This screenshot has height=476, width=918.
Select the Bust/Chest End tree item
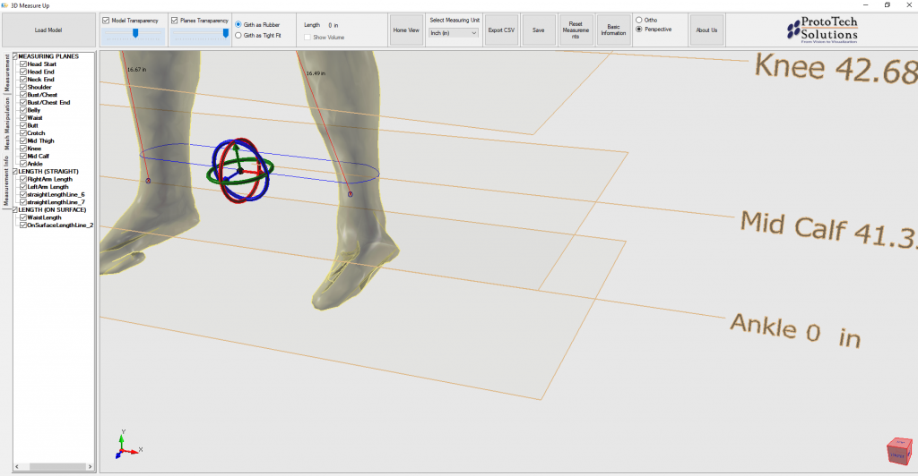coord(48,102)
